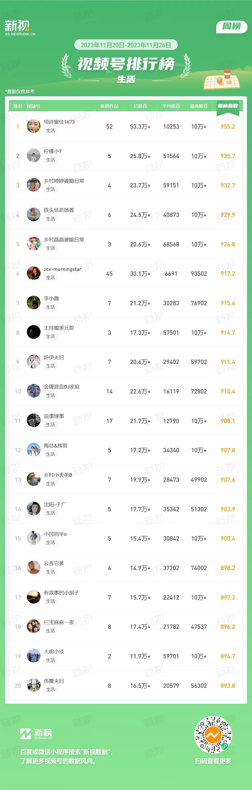Select the 铁头惩恶扬善 avatar
The height and width of the screenshot is (790, 252).
[34, 215]
